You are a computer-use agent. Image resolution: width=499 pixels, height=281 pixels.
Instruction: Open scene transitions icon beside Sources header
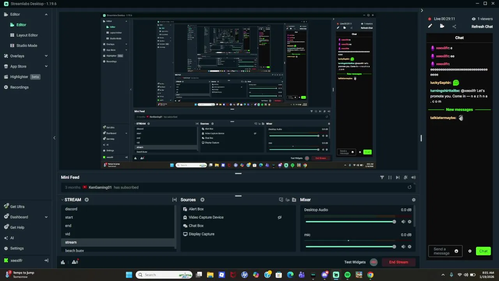(x=175, y=200)
